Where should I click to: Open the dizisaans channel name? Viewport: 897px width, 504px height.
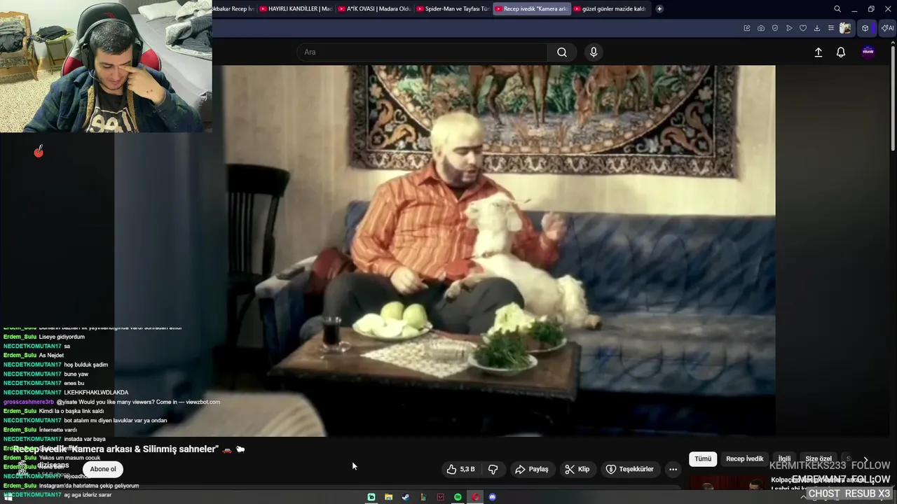(53, 465)
